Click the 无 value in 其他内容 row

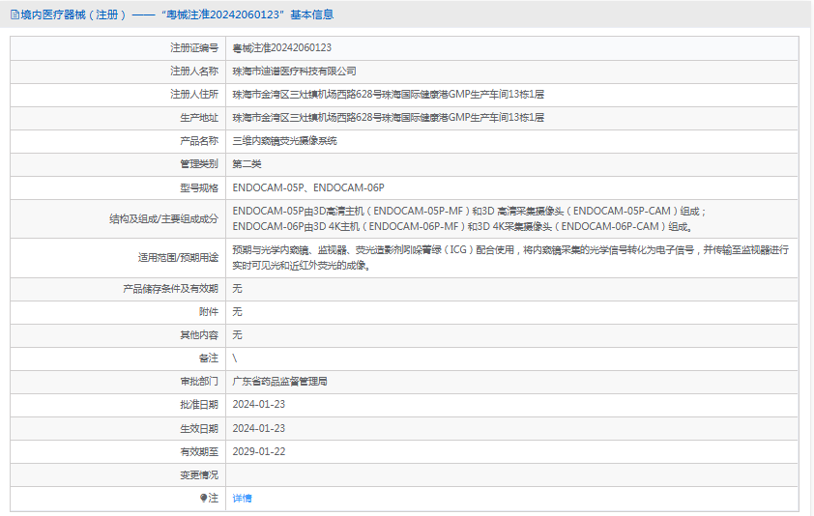click(237, 335)
